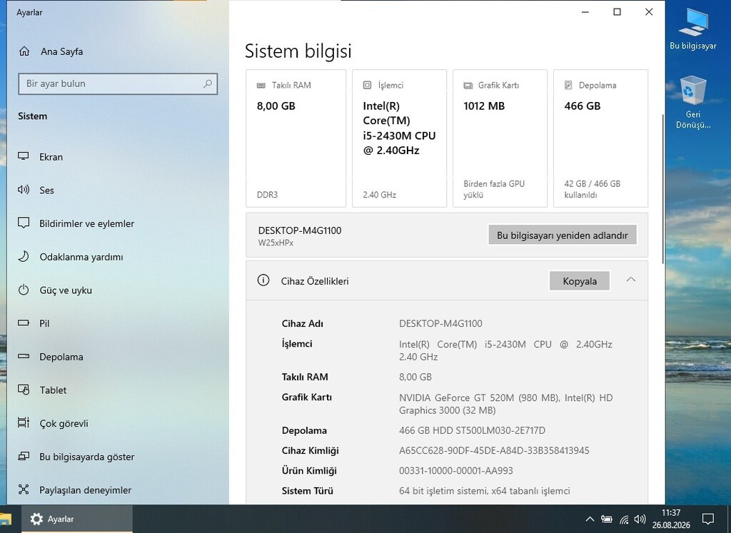The image size is (731, 533).
Task: Click the Kopyala button
Action: pos(580,281)
